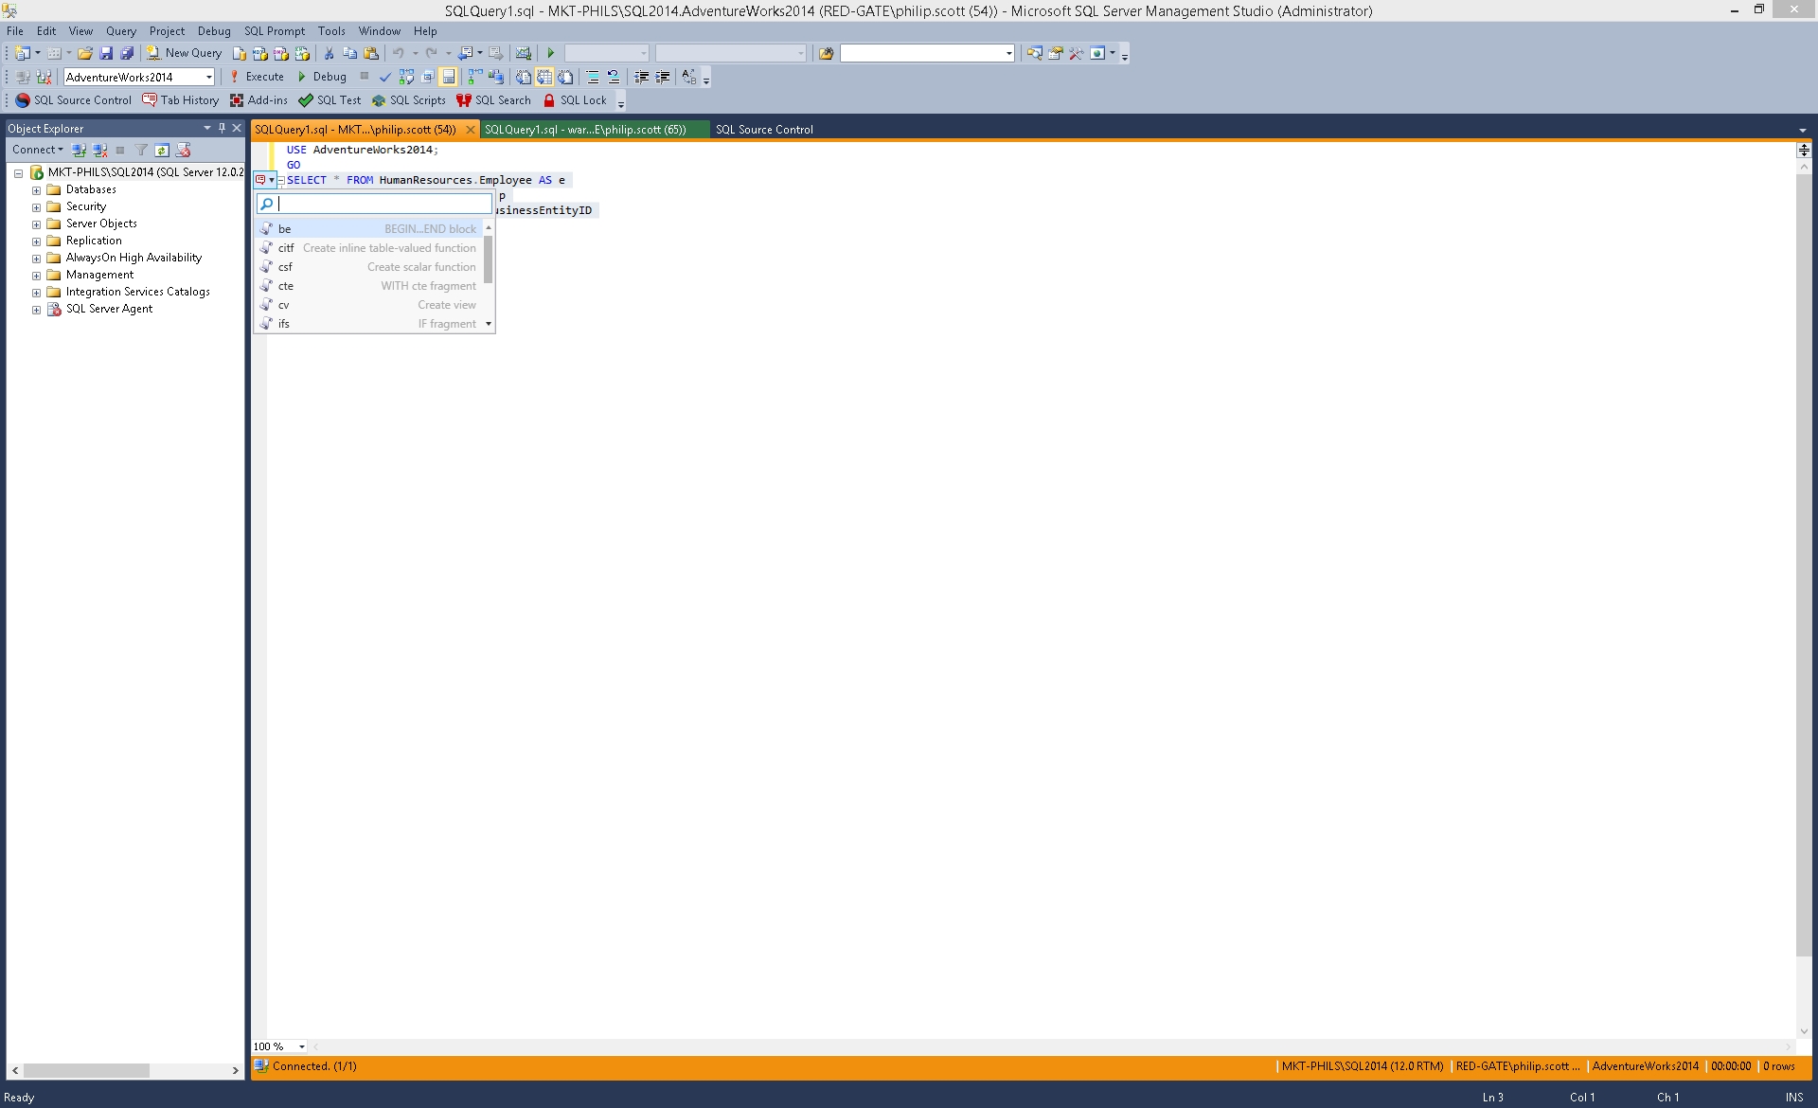Save the query with the floppy disk icon
The height and width of the screenshot is (1108, 1818).
coord(106,53)
